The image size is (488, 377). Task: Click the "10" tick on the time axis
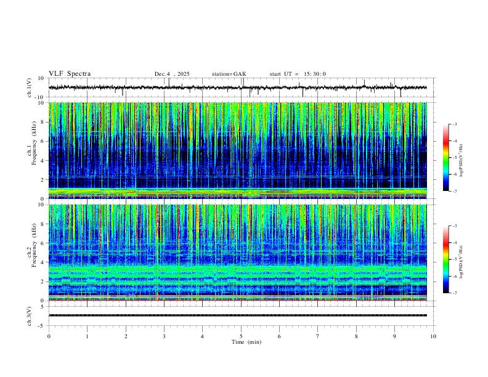point(433,336)
